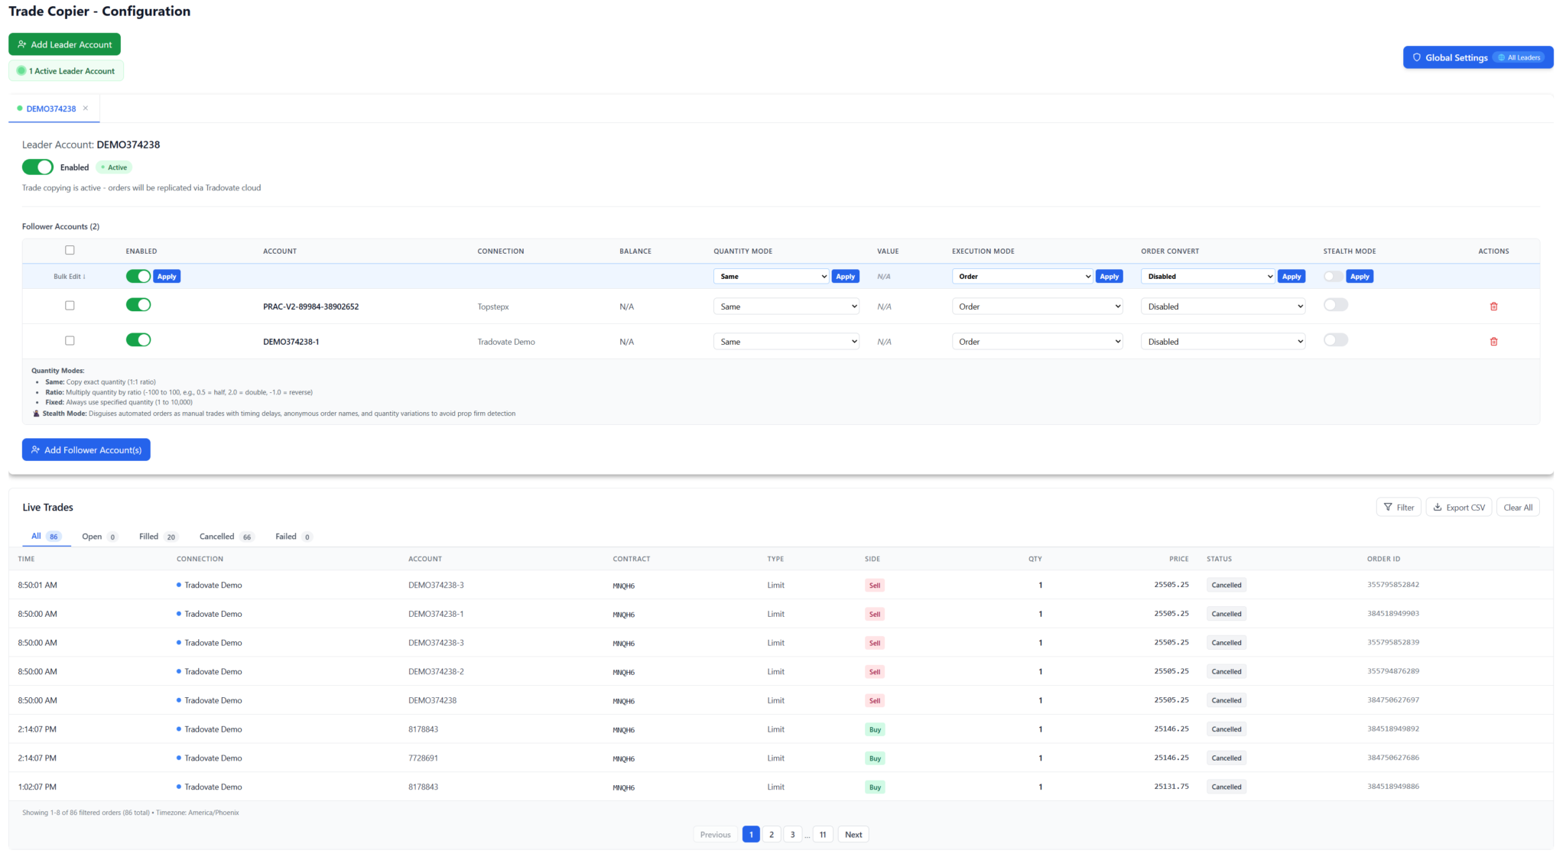Click Add Follower Account(s) button
Image resolution: width=1566 pixels, height=860 pixels.
tap(86, 450)
